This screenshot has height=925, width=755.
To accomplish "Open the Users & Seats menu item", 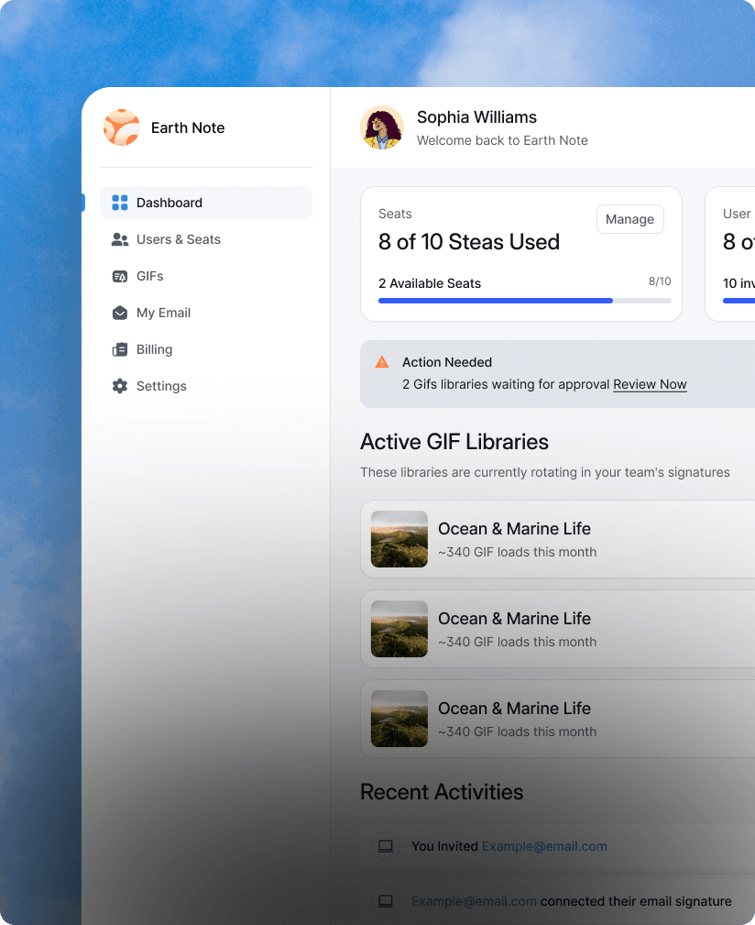I will coord(179,239).
